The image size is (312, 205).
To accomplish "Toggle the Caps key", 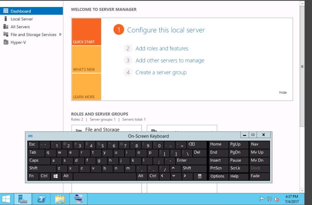I will pos(39,161).
